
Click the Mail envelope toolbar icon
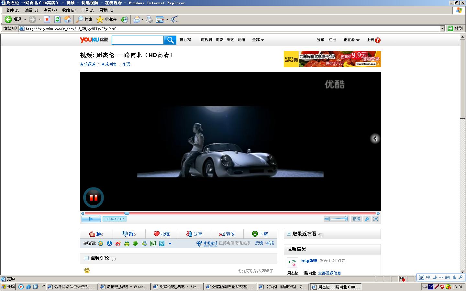137,19
